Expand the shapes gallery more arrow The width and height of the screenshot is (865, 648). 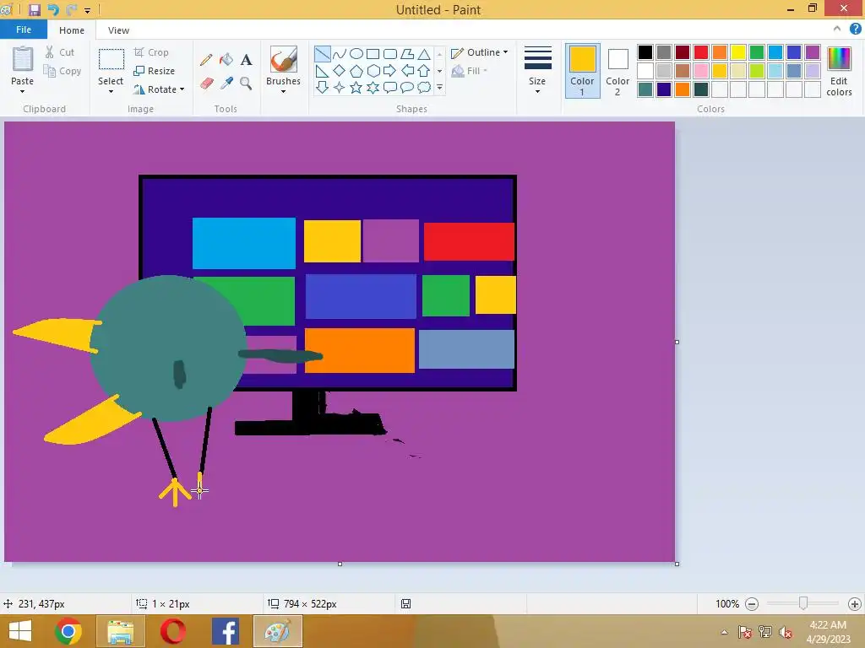coord(439,87)
